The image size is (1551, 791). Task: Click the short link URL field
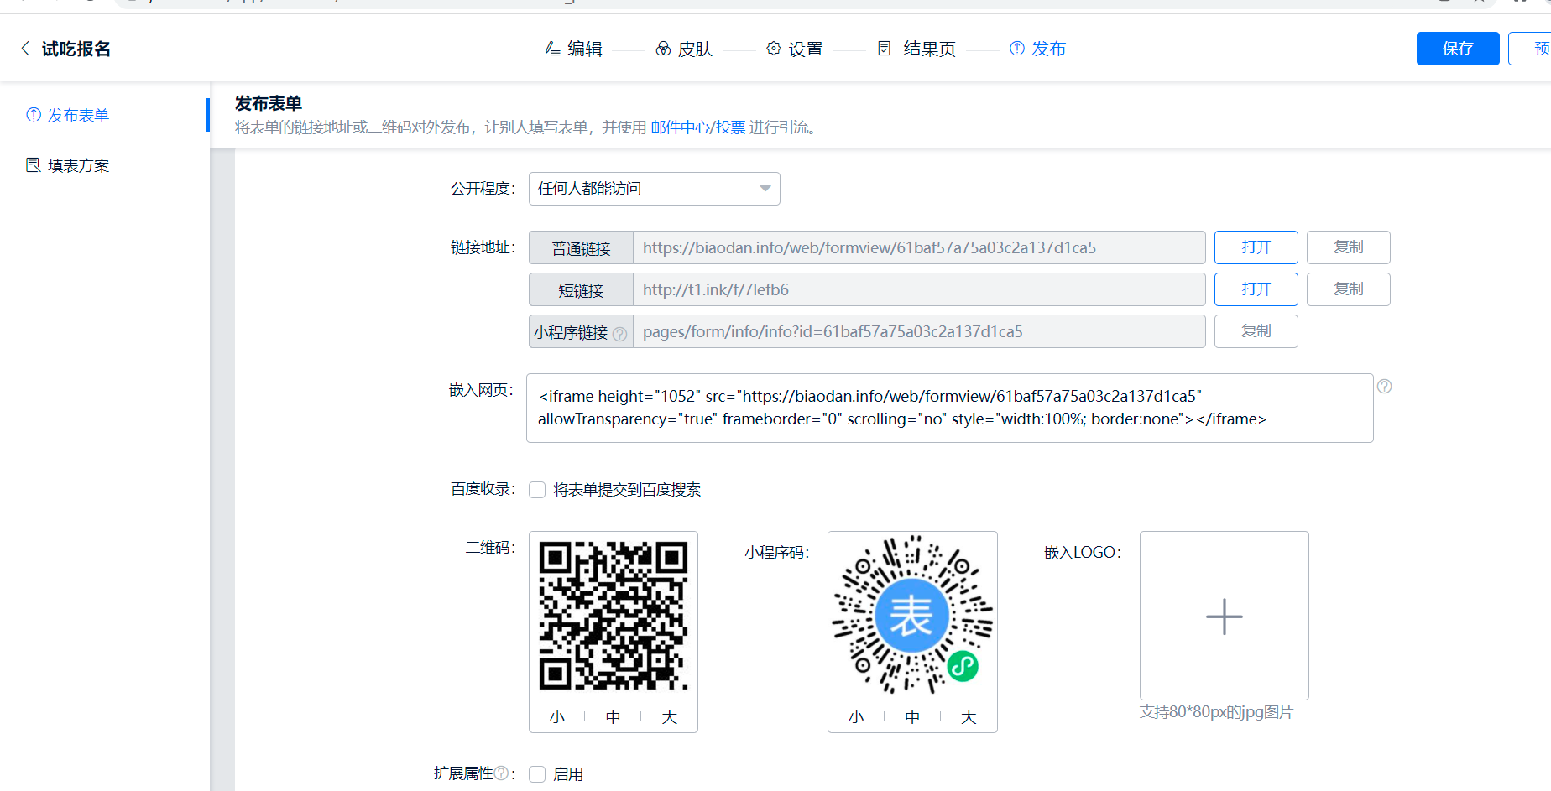click(918, 289)
